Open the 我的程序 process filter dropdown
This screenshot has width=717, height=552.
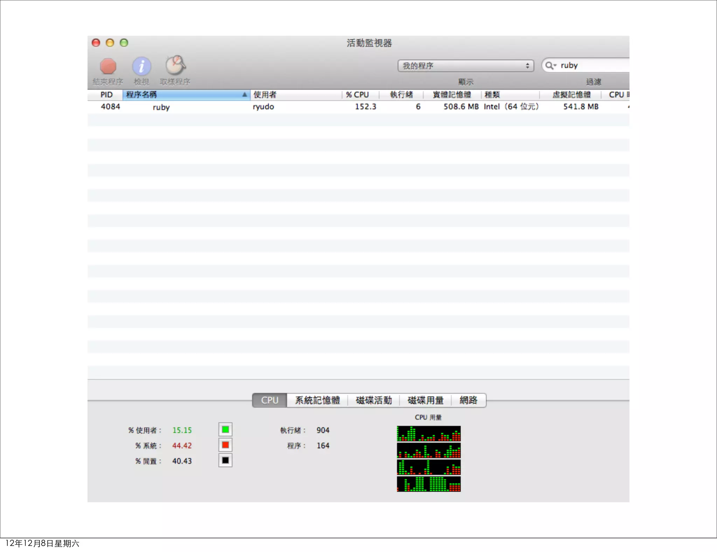(466, 66)
